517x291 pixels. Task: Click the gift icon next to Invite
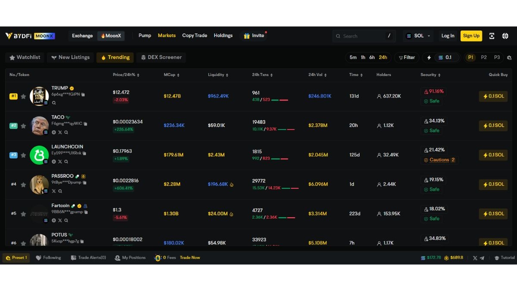pyautogui.click(x=246, y=36)
